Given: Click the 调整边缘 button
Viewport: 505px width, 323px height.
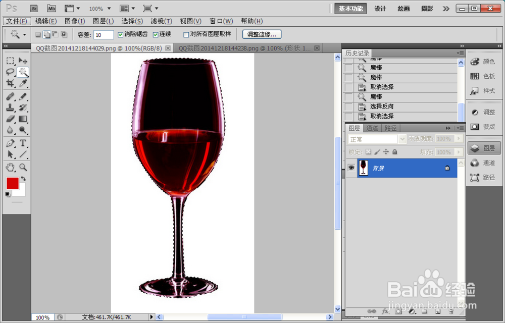Looking at the screenshot, I should click(262, 34).
